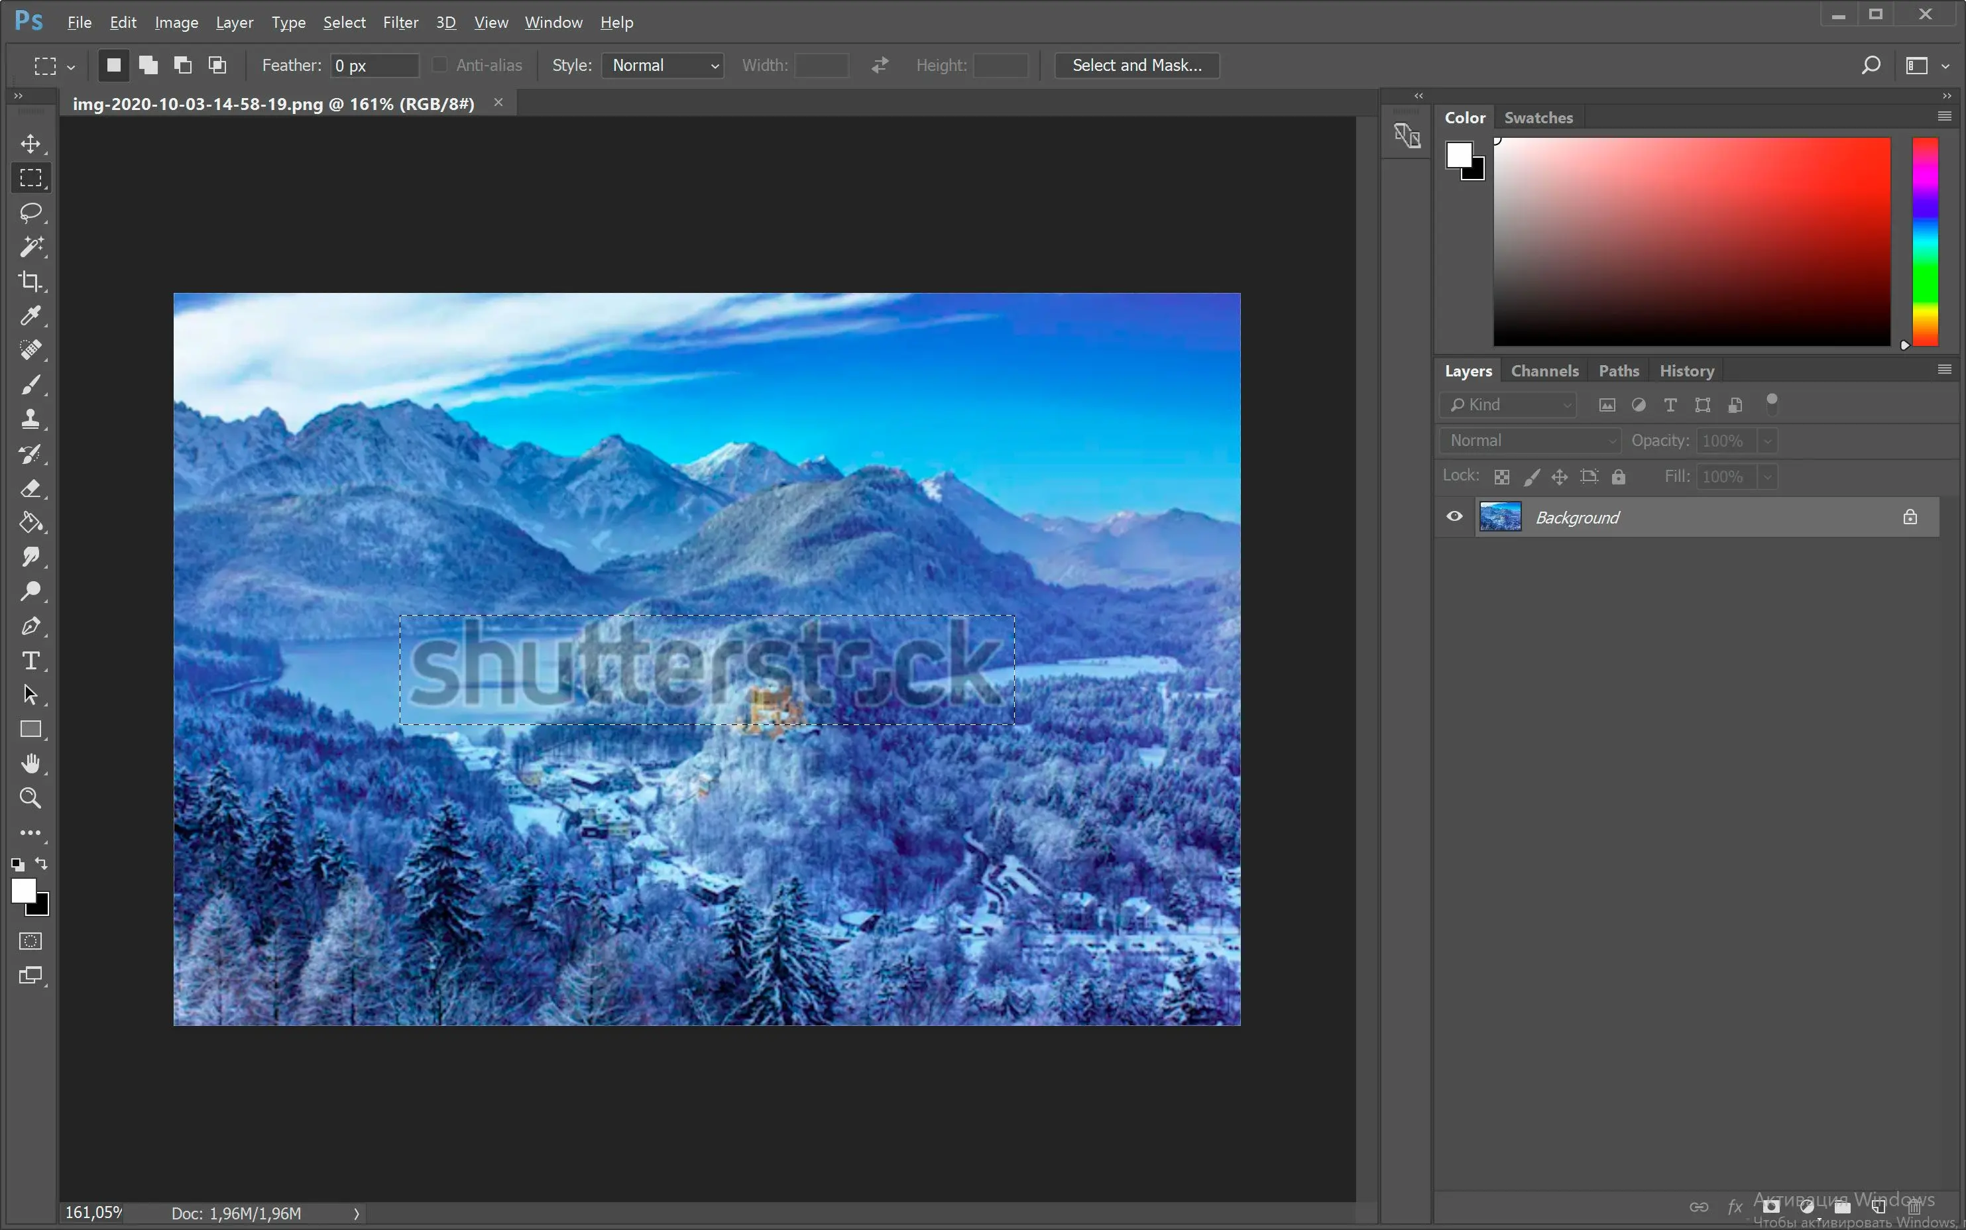Click the Select and Mask button

1135,65
